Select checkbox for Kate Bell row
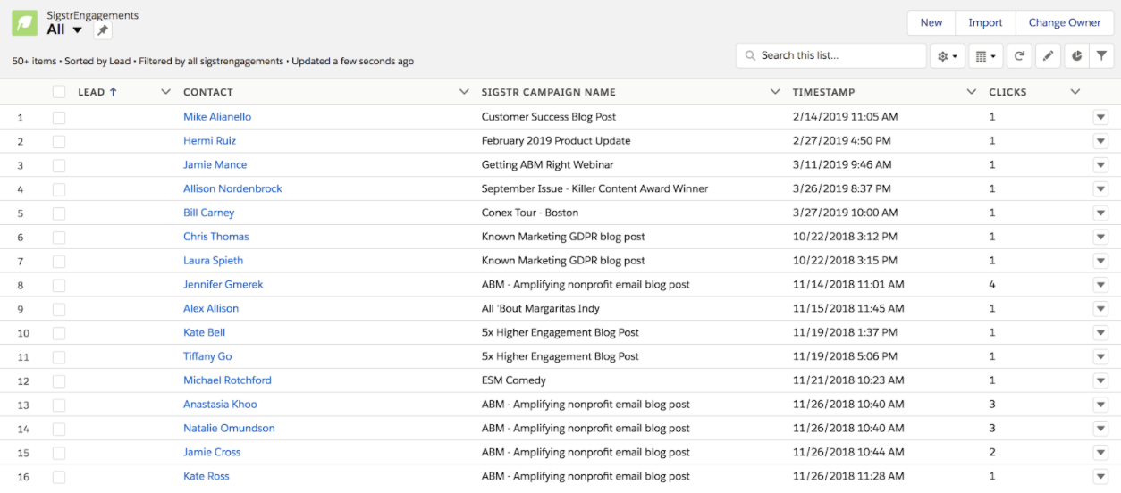The image size is (1121, 493). [59, 333]
